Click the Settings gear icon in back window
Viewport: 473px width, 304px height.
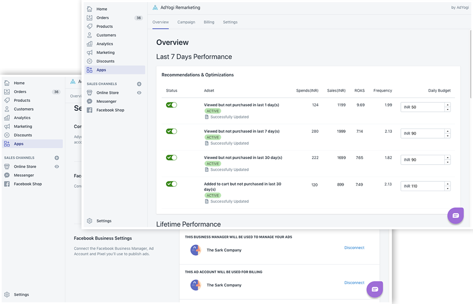pos(7,295)
